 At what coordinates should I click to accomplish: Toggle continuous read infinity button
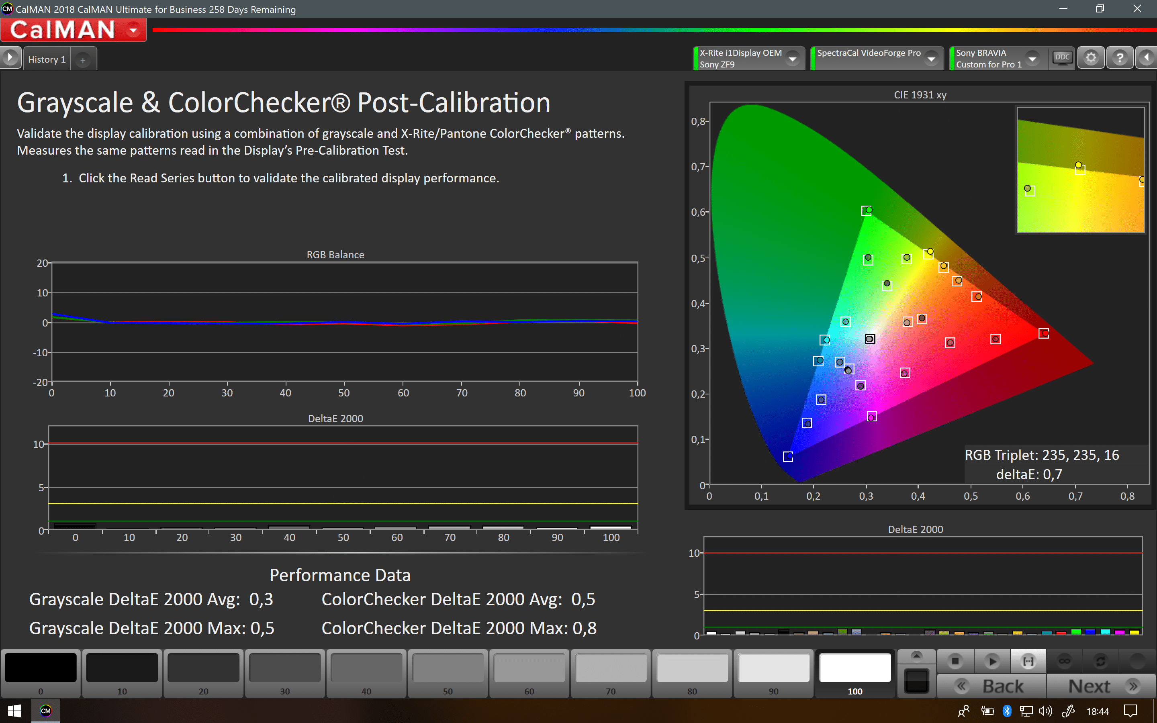click(x=1065, y=661)
